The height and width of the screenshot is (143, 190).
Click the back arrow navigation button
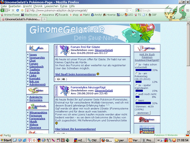pos(2,10)
